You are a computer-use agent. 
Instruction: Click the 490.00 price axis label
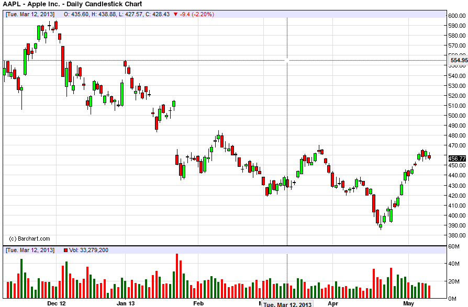click(x=457, y=126)
